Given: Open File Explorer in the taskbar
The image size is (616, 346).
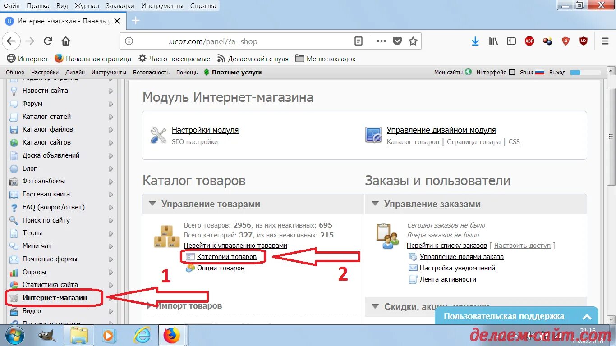Looking at the screenshot, I should [79, 336].
